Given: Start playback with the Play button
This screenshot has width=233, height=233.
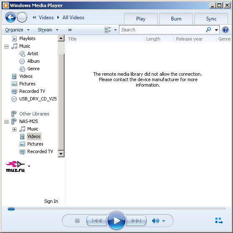Looking at the screenshot, I should pos(116,220).
